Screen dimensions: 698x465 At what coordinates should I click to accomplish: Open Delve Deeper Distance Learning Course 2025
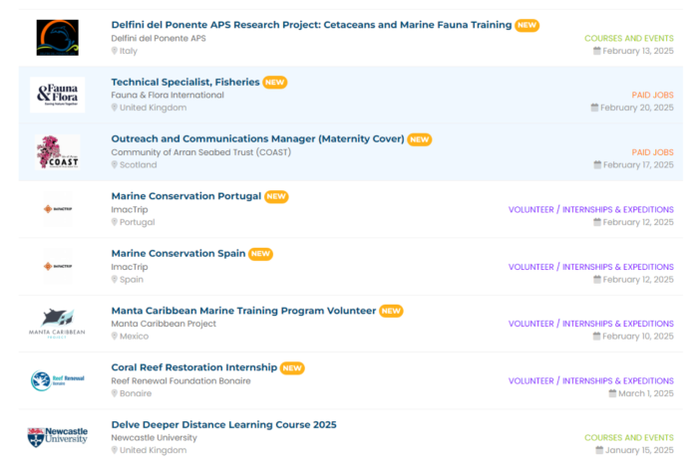[224, 425]
